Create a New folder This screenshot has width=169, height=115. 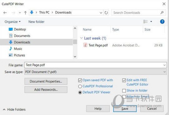point(37,22)
